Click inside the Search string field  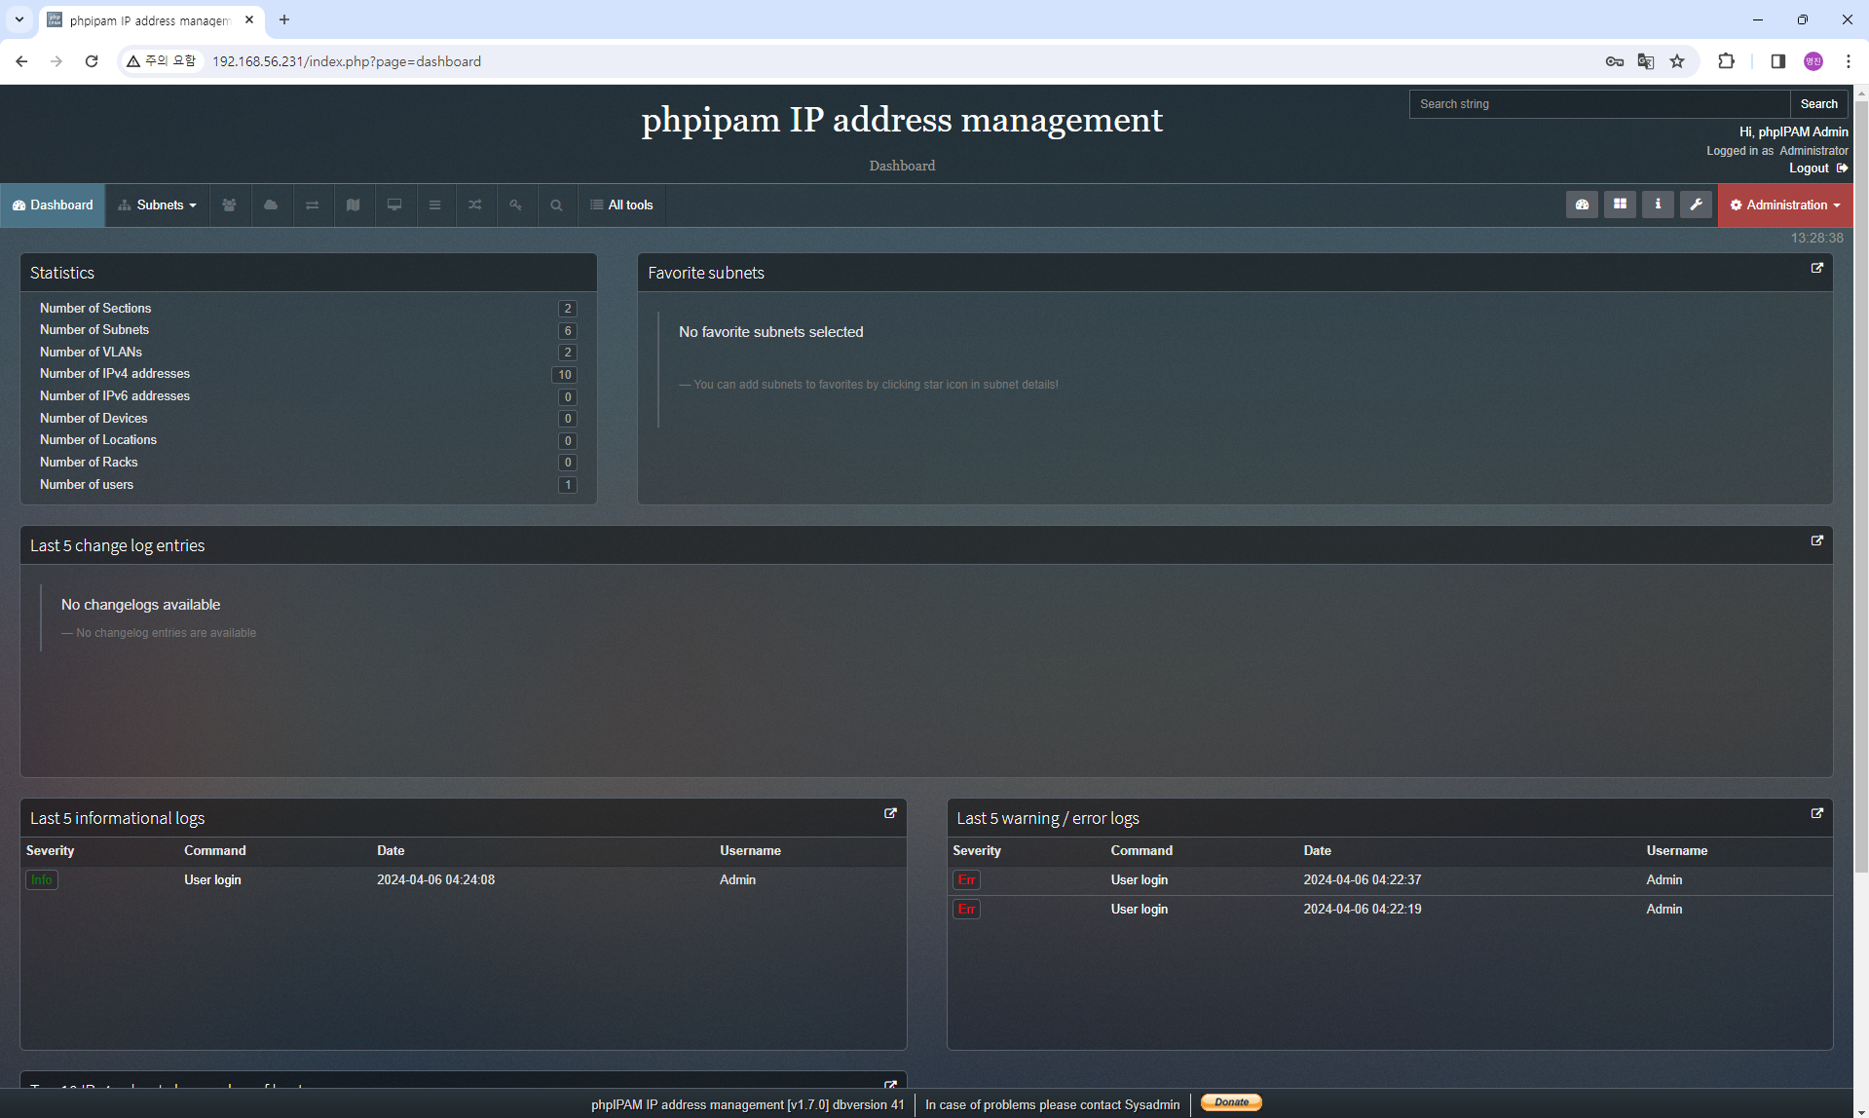click(x=1600, y=104)
